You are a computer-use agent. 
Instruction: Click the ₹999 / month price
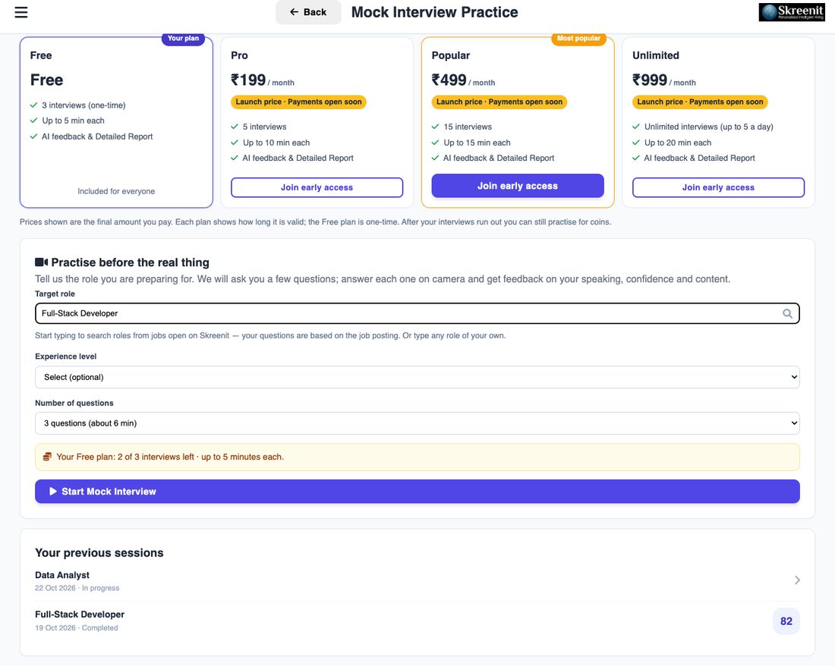[664, 80]
